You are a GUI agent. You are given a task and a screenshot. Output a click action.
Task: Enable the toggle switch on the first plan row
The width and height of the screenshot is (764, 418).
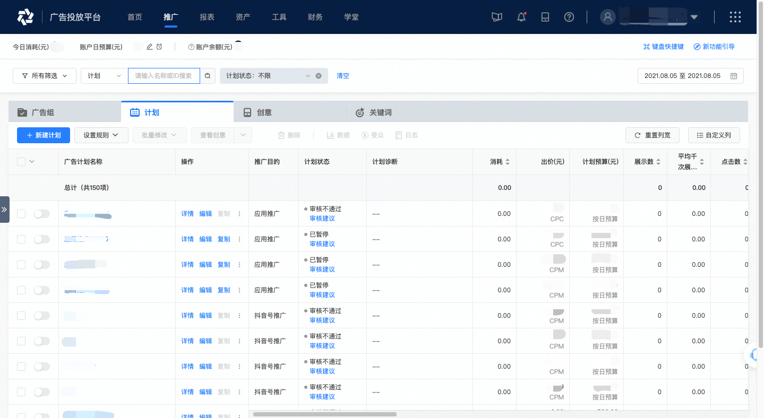point(42,214)
